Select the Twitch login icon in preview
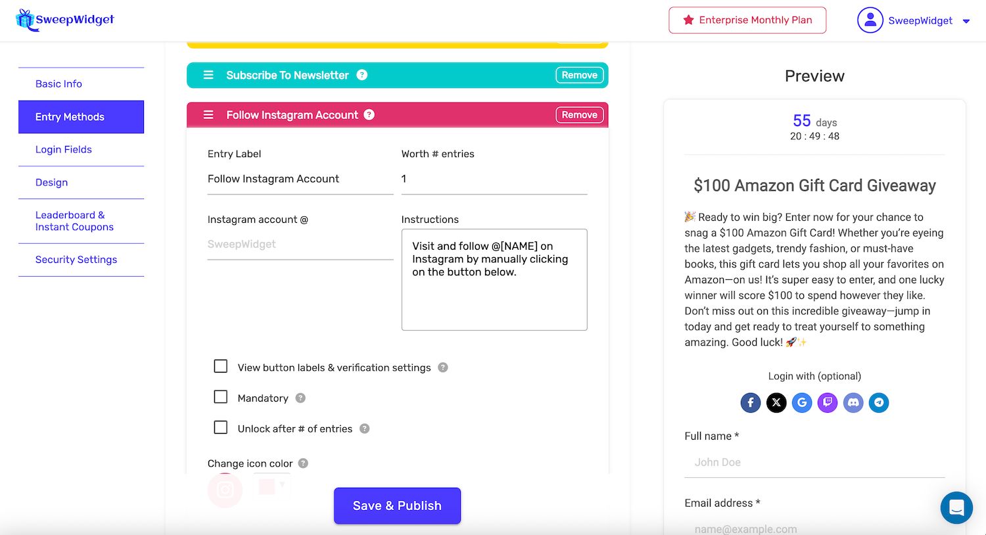 tap(827, 402)
